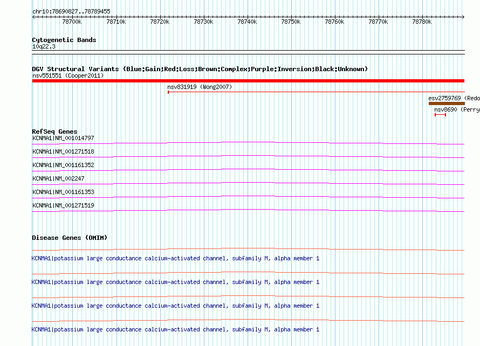Click the 78760k ruler tick label
Screen dimensions: 480x346
334,22
